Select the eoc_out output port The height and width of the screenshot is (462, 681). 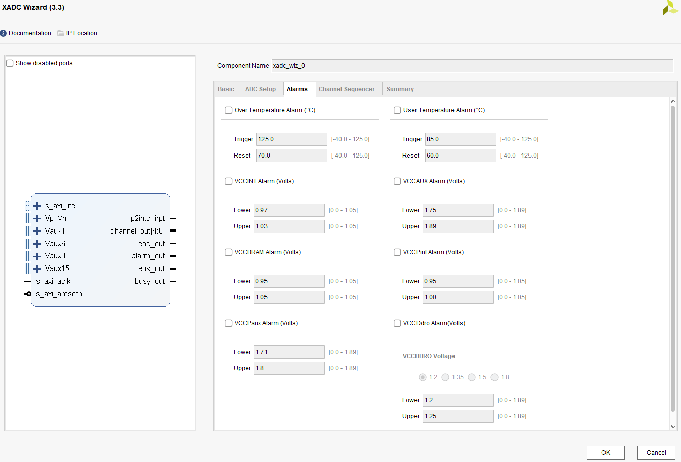pyautogui.click(x=152, y=244)
